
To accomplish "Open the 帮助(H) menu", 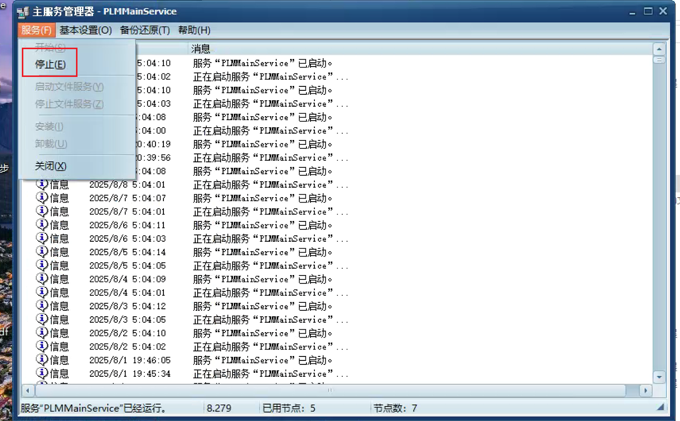I will point(194,30).
